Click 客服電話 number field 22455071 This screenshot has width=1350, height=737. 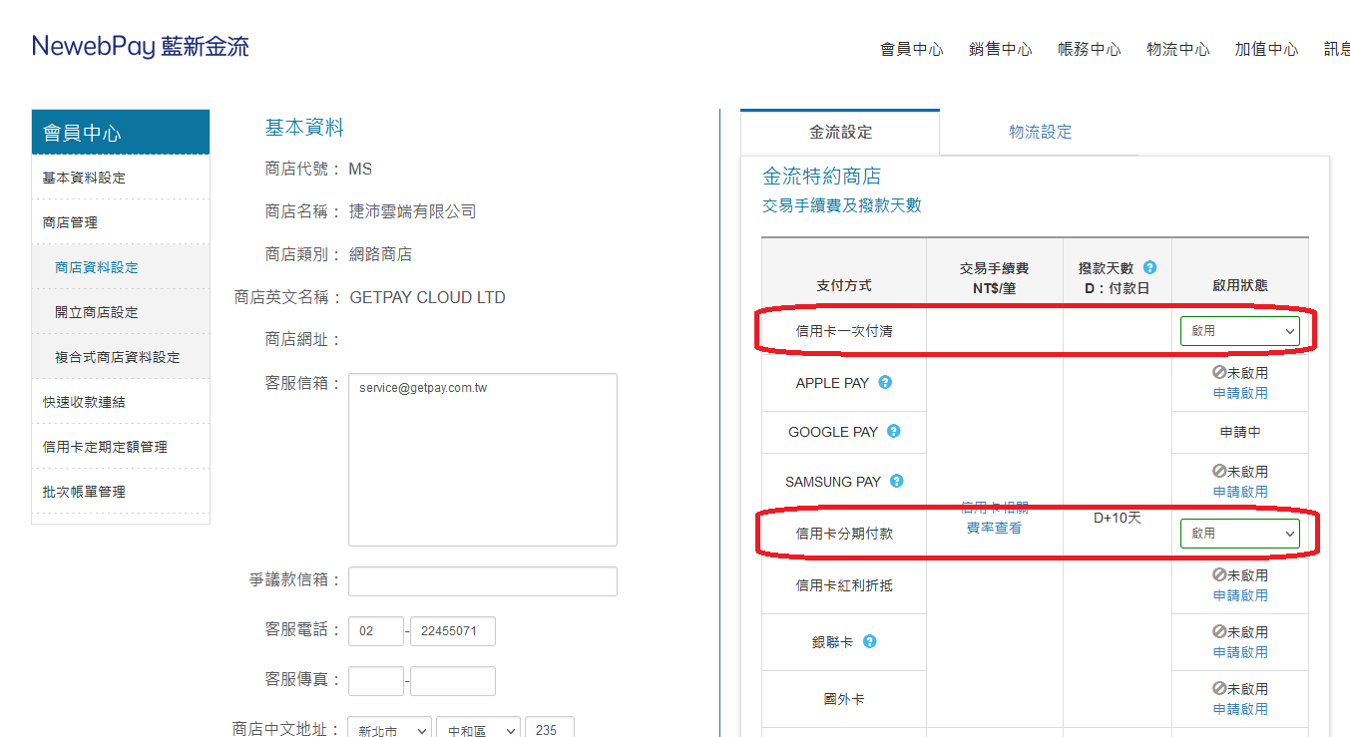point(453,631)
